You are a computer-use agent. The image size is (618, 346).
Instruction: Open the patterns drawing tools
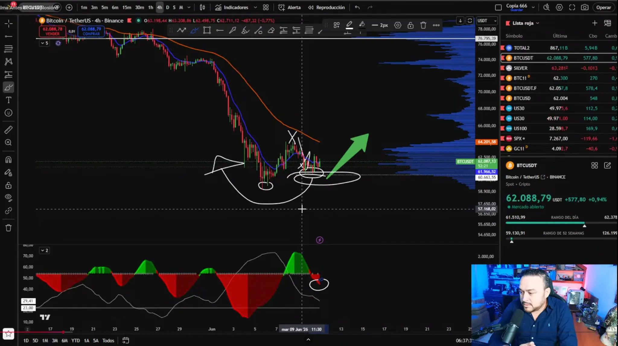coord(8,61)
